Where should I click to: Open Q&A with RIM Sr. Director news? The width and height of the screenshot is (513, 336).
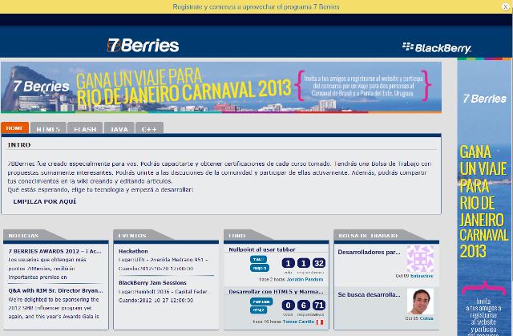[55, 290]
